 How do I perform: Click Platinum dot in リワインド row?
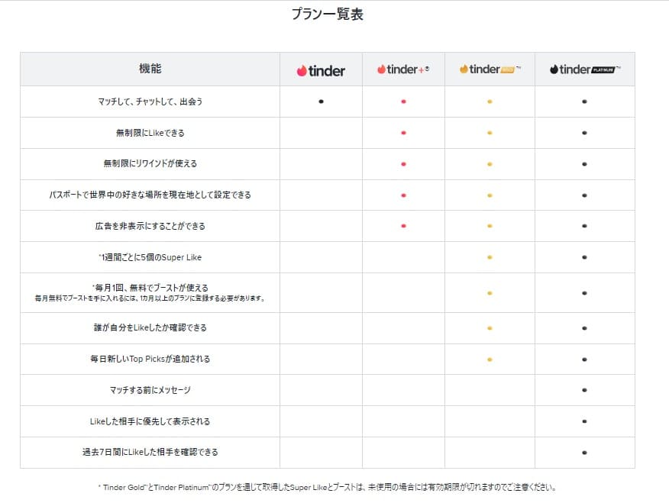[x=584, y=164]
